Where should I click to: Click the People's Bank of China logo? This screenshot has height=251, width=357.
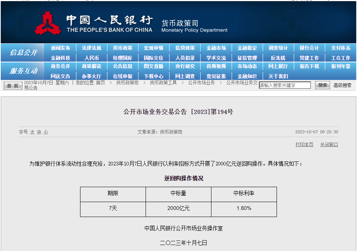pos(48,23)
